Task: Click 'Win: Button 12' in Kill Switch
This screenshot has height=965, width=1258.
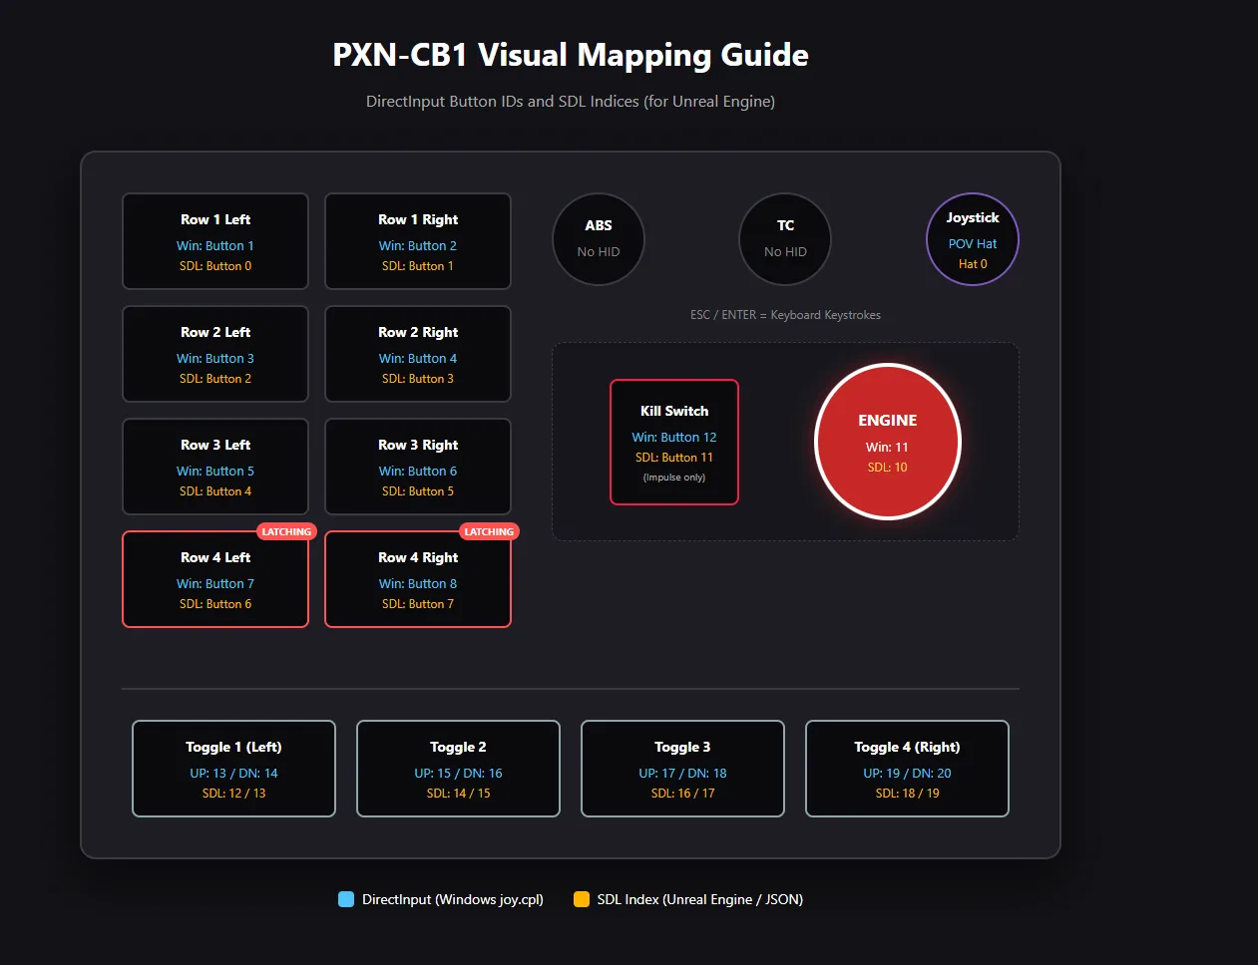Action: pos(674,437)
